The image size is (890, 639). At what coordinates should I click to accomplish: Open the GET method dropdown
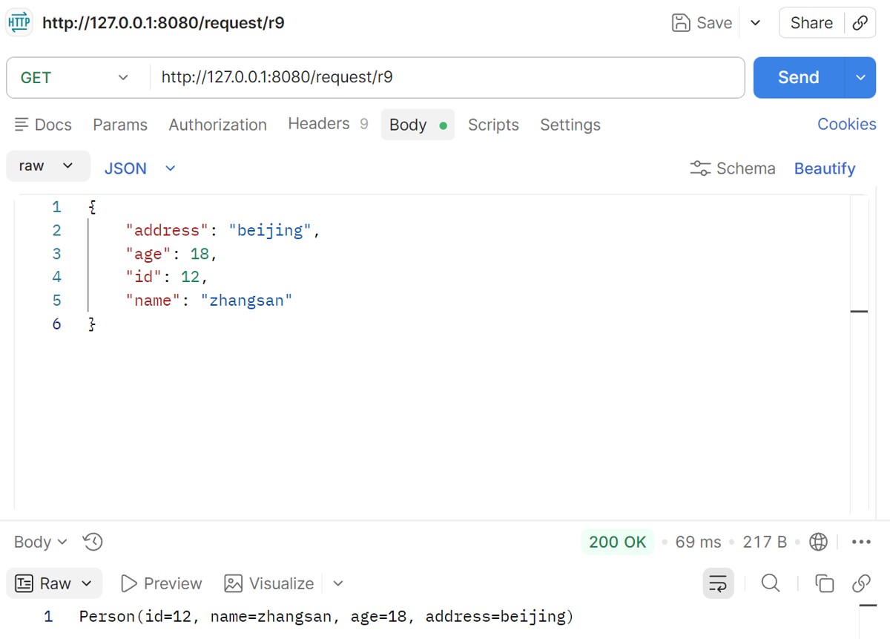74,77
